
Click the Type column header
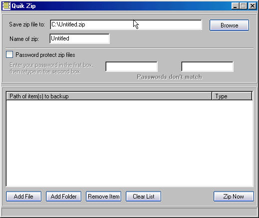[232, 96]
